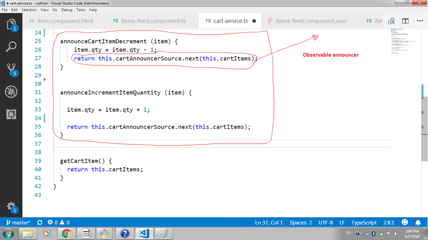Open the Explorer view in activity bar
Screen dimensions: 428x240
point(11,24)
